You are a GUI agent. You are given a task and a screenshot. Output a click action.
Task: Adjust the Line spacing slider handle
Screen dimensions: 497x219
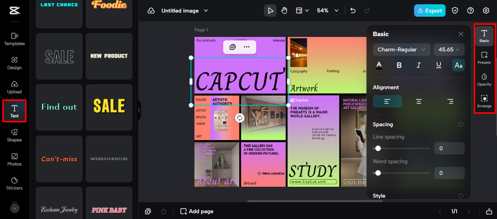pyautogui.click(x=378, y=148)
